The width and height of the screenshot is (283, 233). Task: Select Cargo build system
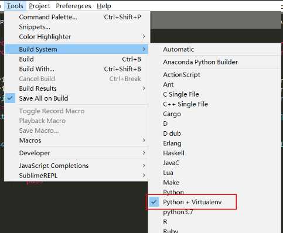[215, 114]
